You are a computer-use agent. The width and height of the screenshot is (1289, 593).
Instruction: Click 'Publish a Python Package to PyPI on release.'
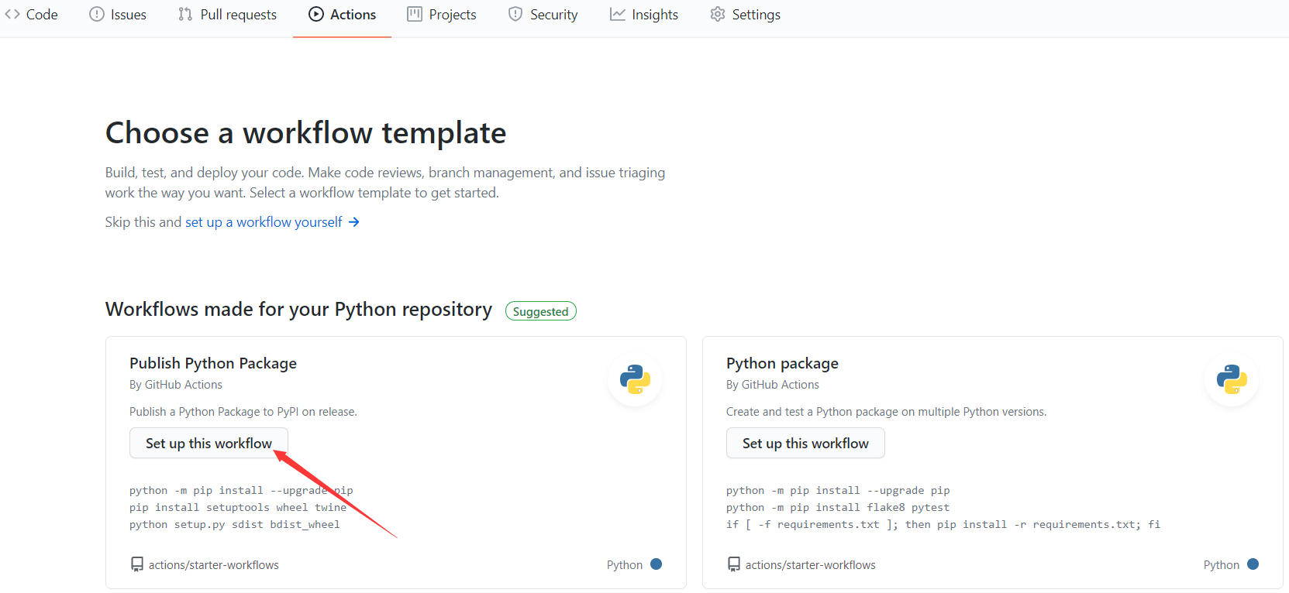(x=243, y=412)
